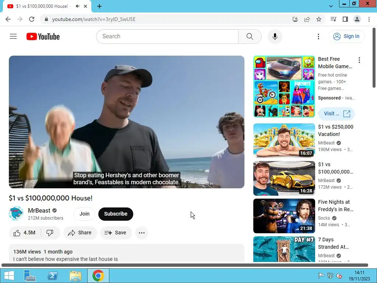Image resolution: width=377 pixels, height=283 pixels.
Task: Open Chrome profile avatar
Action: pyautogui.click(x=357, y=19)
